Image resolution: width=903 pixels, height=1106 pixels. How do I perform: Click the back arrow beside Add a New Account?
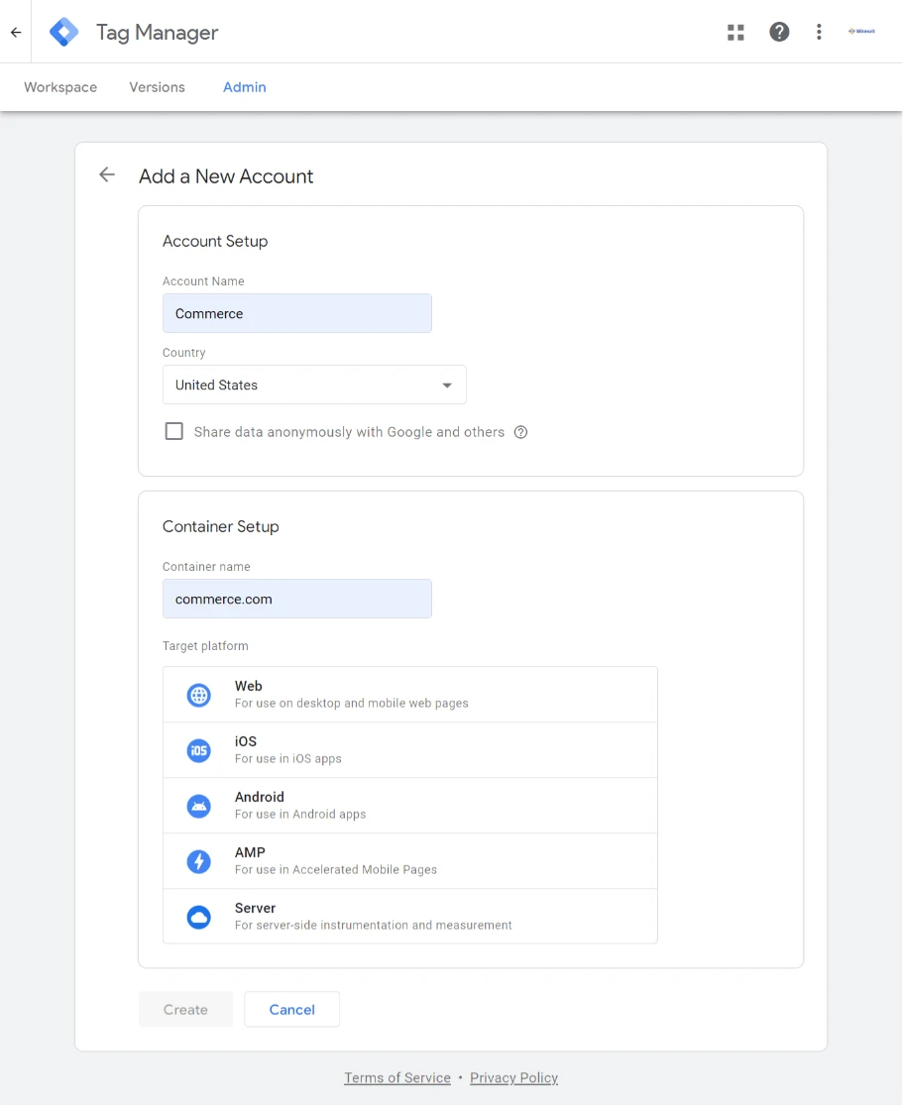(x=107, y=175)
